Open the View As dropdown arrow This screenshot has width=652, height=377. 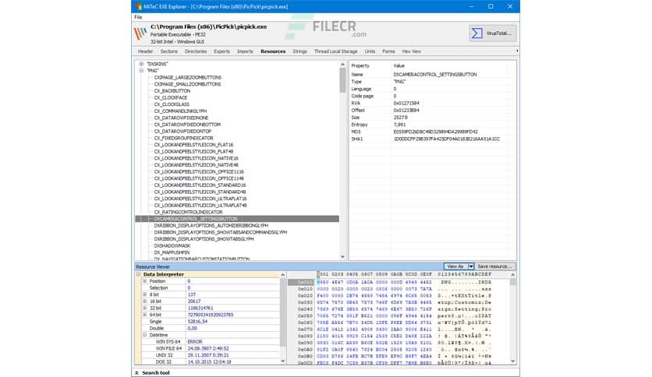pos(471,266)
